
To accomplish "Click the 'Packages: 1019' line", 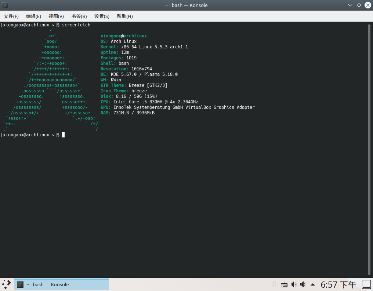I will click(x=119, y=58).
